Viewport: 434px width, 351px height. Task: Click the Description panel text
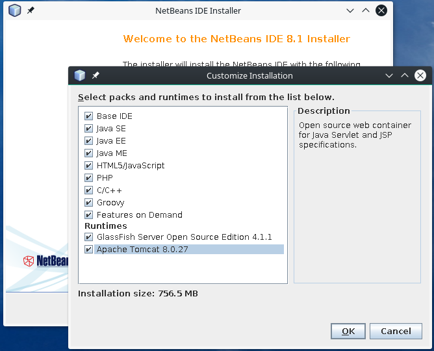[x=355, y=135]
